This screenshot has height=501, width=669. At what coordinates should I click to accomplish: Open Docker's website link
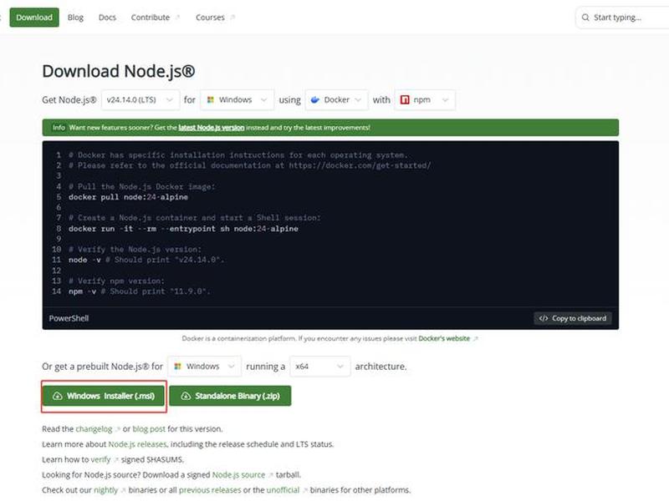444,338
